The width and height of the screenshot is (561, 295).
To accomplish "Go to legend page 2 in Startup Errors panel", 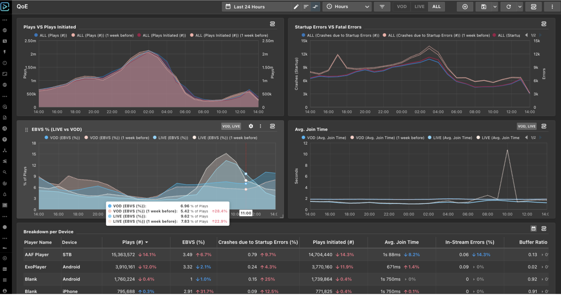I will pos(540,35).
